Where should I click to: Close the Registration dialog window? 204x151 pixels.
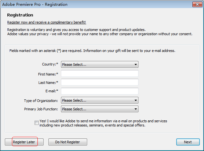click(x=197, y=5)
